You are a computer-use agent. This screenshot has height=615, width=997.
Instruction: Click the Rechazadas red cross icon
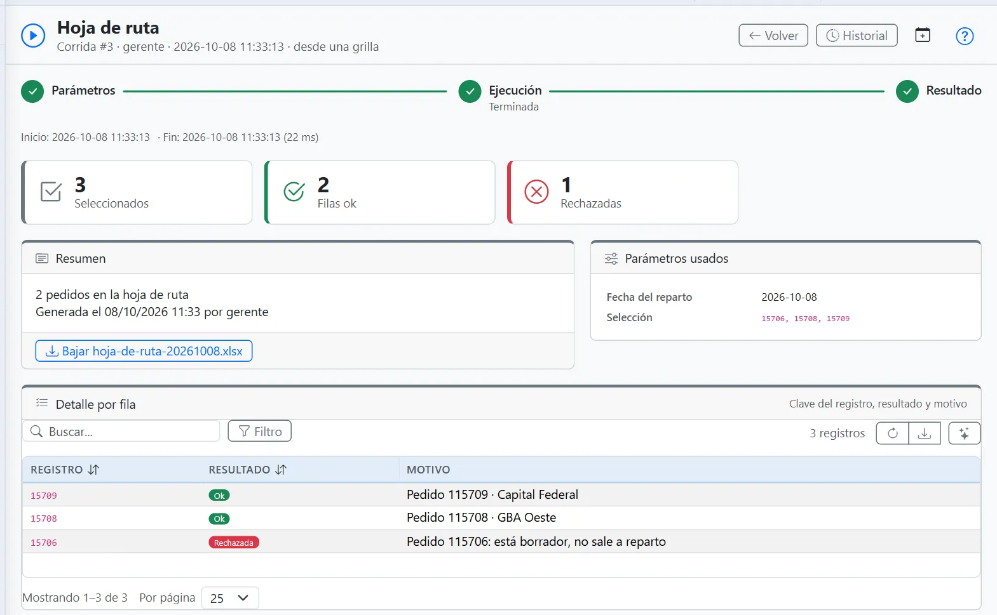click(536, 192)
